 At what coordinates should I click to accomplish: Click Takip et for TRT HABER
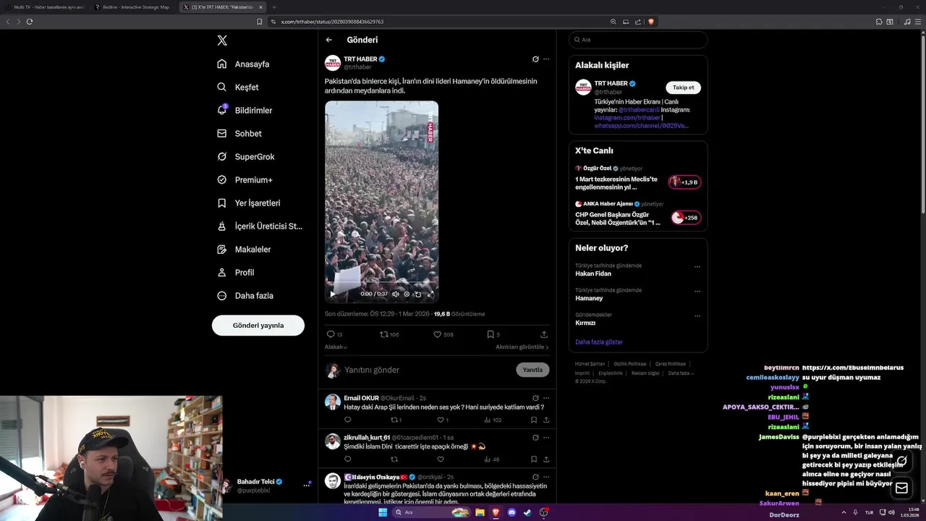683,88
